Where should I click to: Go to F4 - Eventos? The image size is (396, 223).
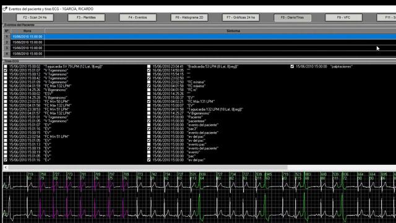coord(137,17)
